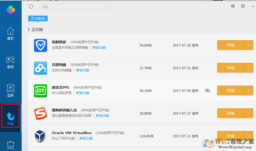
Task: Open 新版功能 link for 百度网盘
Action: [x=83, y=70]
